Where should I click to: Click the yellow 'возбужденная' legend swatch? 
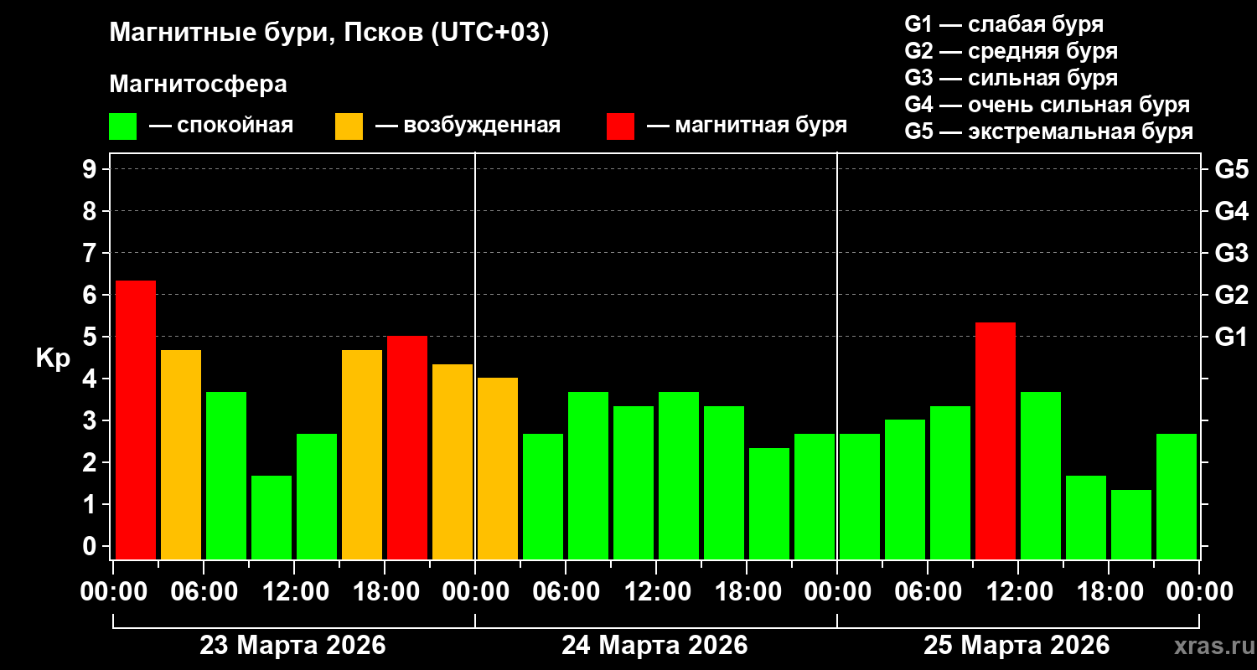pos(349,126)
